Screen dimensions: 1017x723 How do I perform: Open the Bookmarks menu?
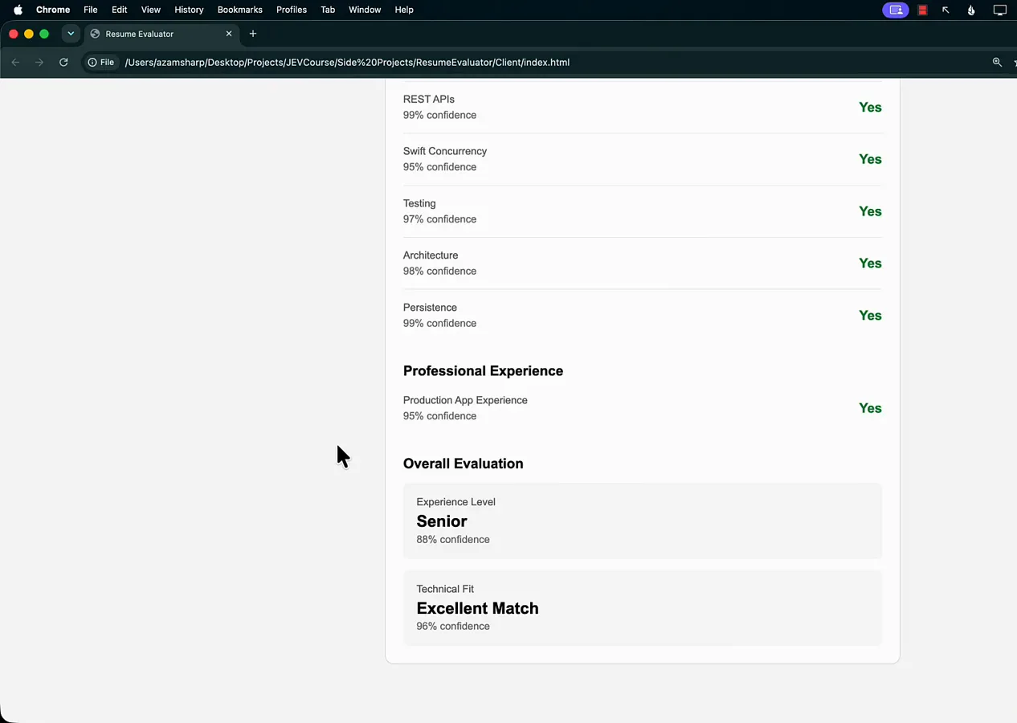[240, 10]
